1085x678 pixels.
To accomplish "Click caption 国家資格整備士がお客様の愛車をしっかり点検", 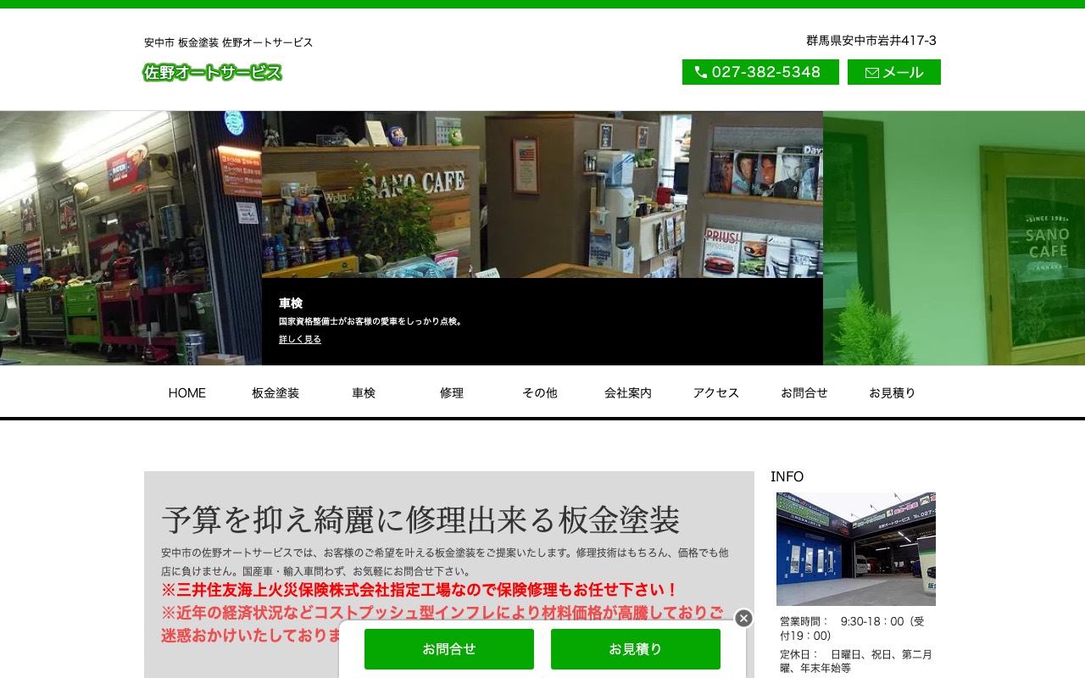I will (372, 322).
